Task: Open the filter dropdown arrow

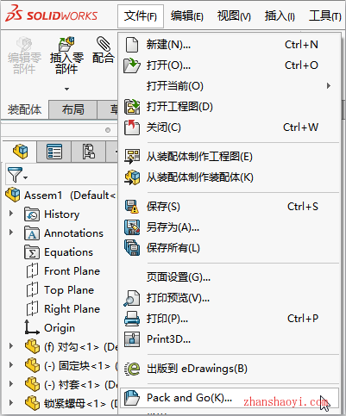Action: 26,177
